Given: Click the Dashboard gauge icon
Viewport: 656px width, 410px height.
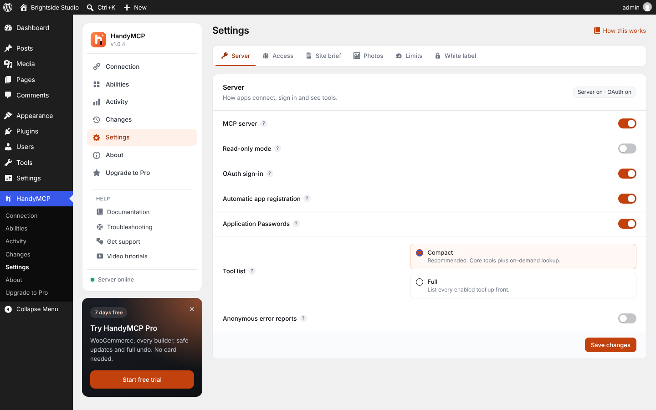Looking at the screenshot, I should tap(8, 28).
